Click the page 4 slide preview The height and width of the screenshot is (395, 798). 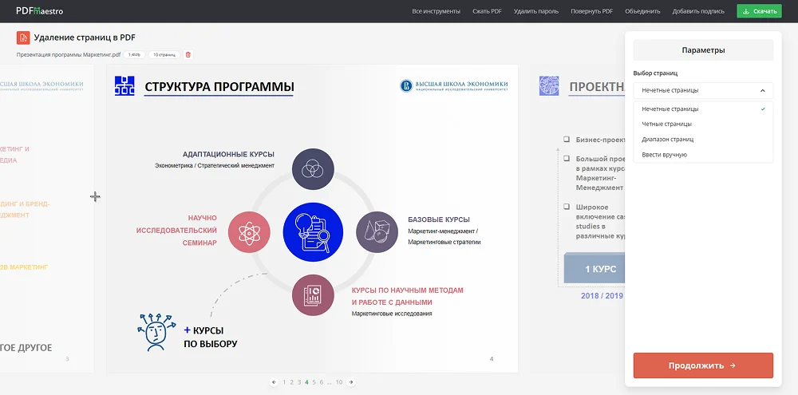click(312, 215)
